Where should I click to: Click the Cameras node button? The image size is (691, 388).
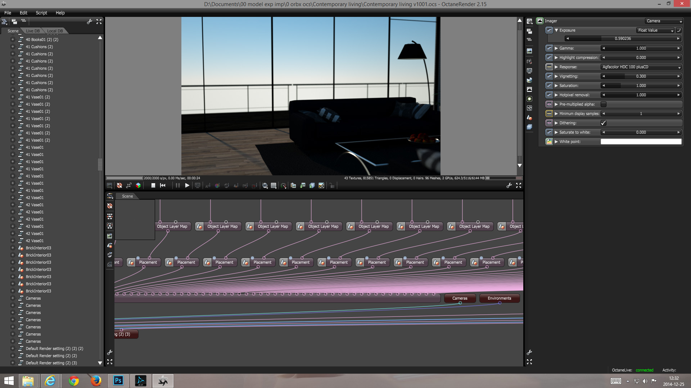[x=460, y=298]
